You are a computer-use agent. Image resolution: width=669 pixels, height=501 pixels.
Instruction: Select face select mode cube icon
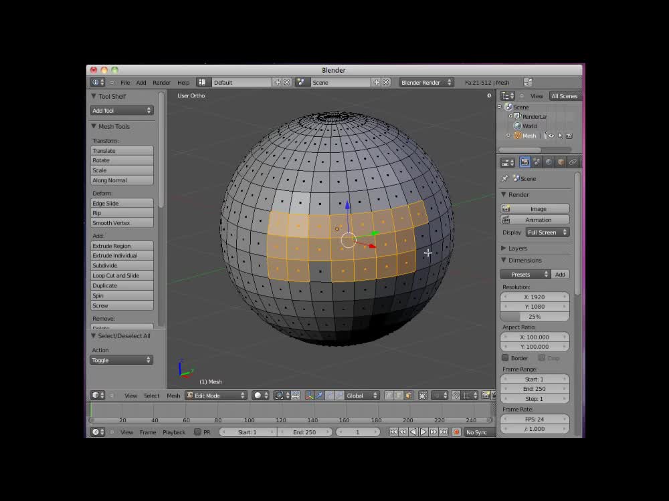click(409, 395)
